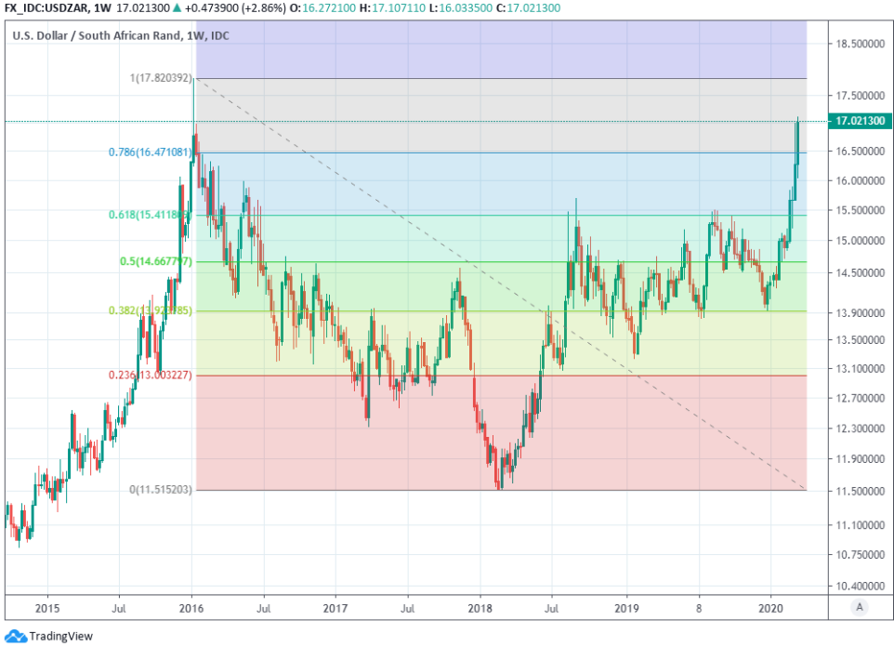Click the 0.382 Fibonacci level label
This screenshot has width=894, height=647.
tap(151, 310)
